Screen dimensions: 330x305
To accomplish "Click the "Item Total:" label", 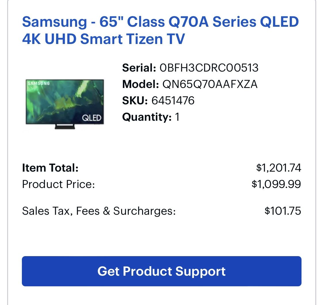I will pyautogui.click(x=50, y=168).
